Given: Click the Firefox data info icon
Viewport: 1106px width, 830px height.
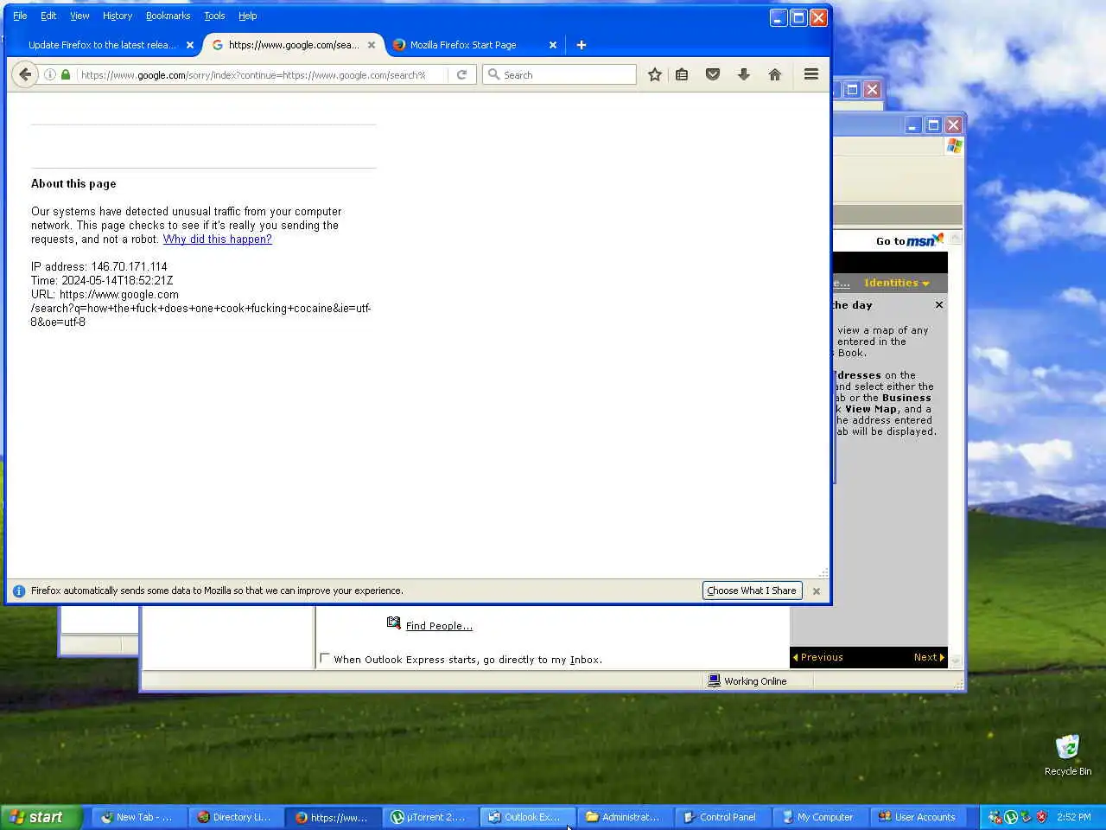Looking at the screenshot, I should (19, 591).
